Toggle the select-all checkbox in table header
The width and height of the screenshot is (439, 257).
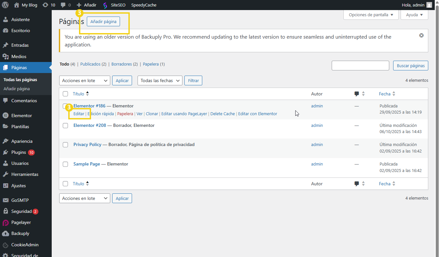(65, 94)
